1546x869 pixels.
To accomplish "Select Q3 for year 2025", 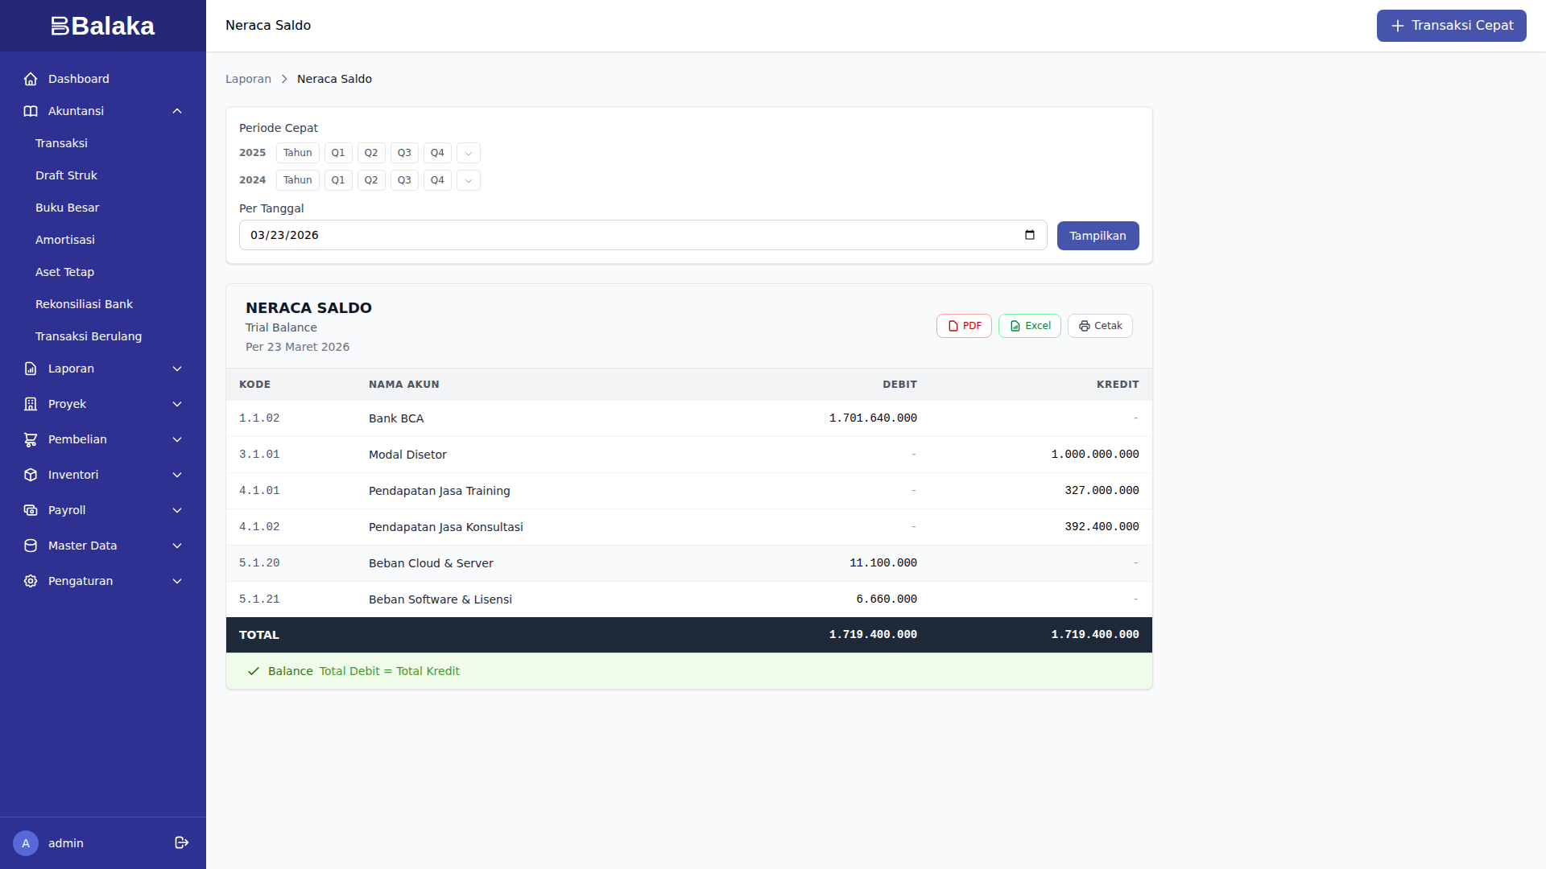I will (x=404, y=153).
